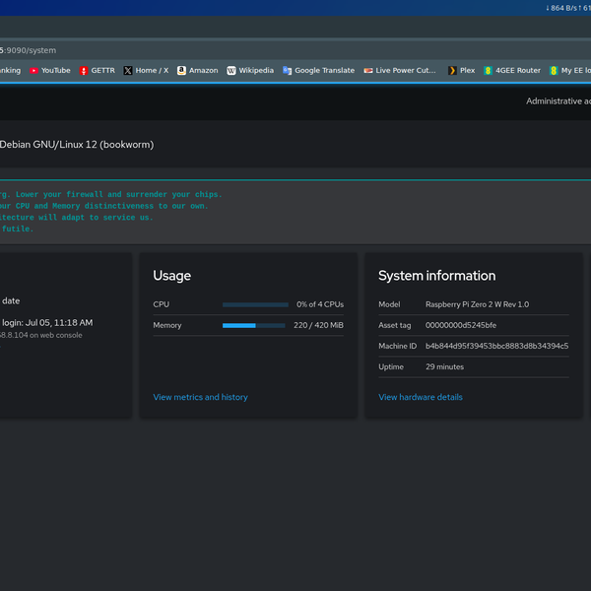Click View metrics and history link
Viewport: 591px width, 591px height.
click(200, 397)
